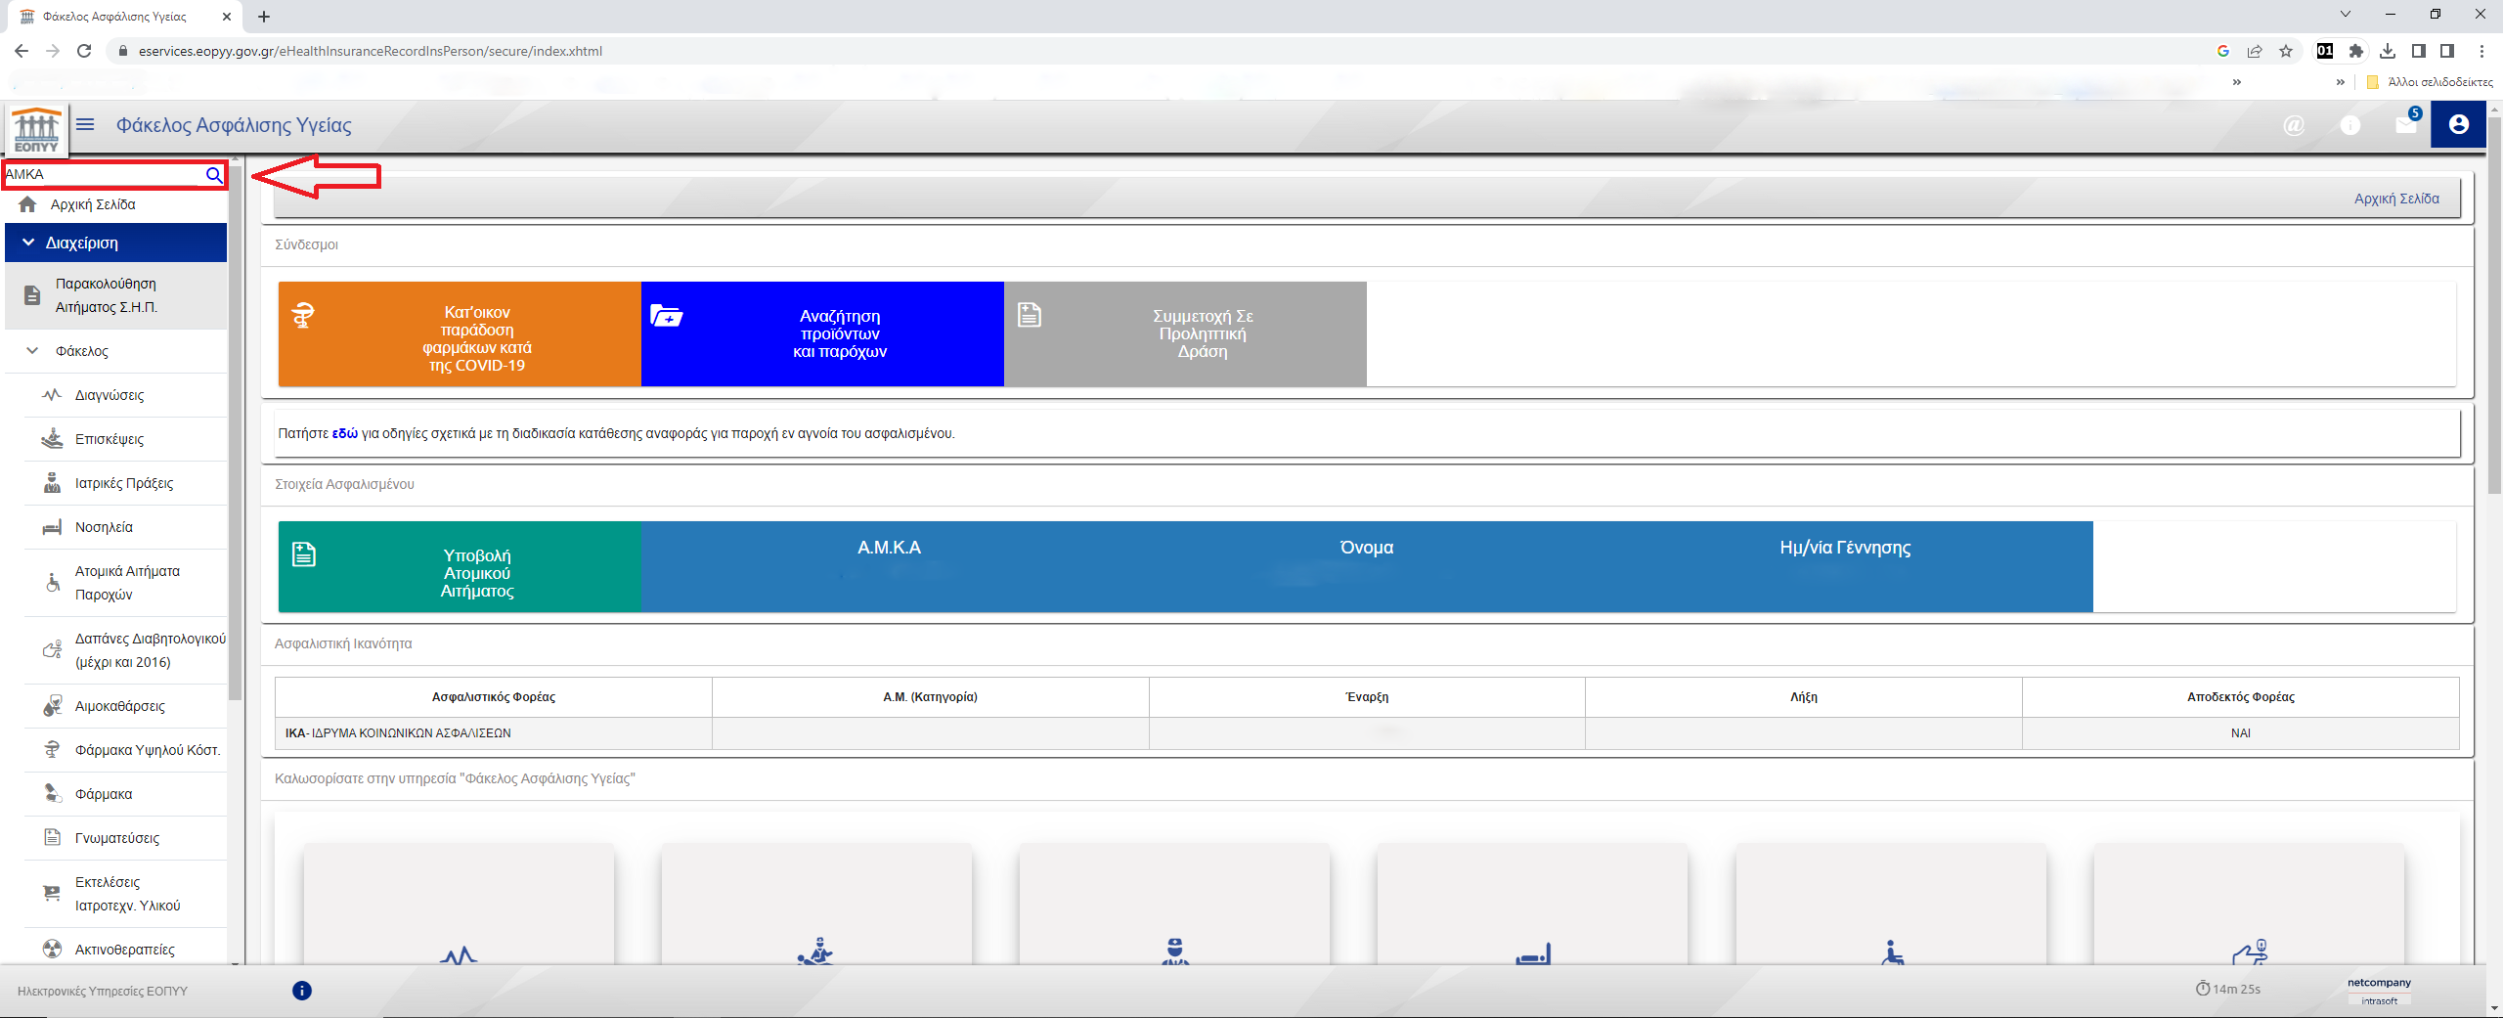2503x1018 pixels.
Task: Open the user profile icon in header
Action: coord(2458,124)
